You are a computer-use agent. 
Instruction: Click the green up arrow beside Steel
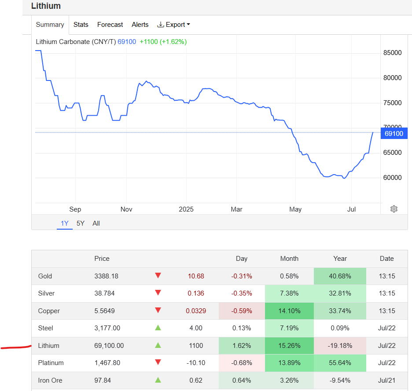[x=158, y=328]
